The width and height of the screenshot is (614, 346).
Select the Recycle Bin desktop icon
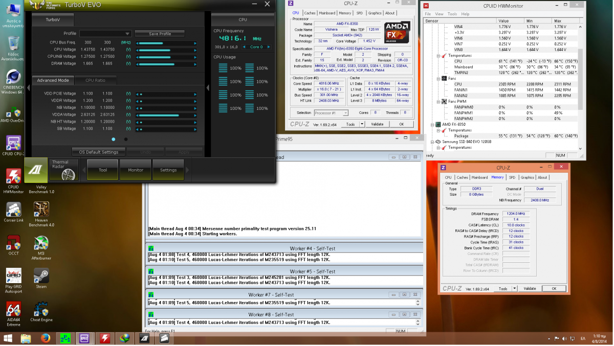[x=13, y=48]
